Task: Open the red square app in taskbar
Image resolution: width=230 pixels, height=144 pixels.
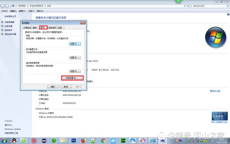Action: pos(34,141)
